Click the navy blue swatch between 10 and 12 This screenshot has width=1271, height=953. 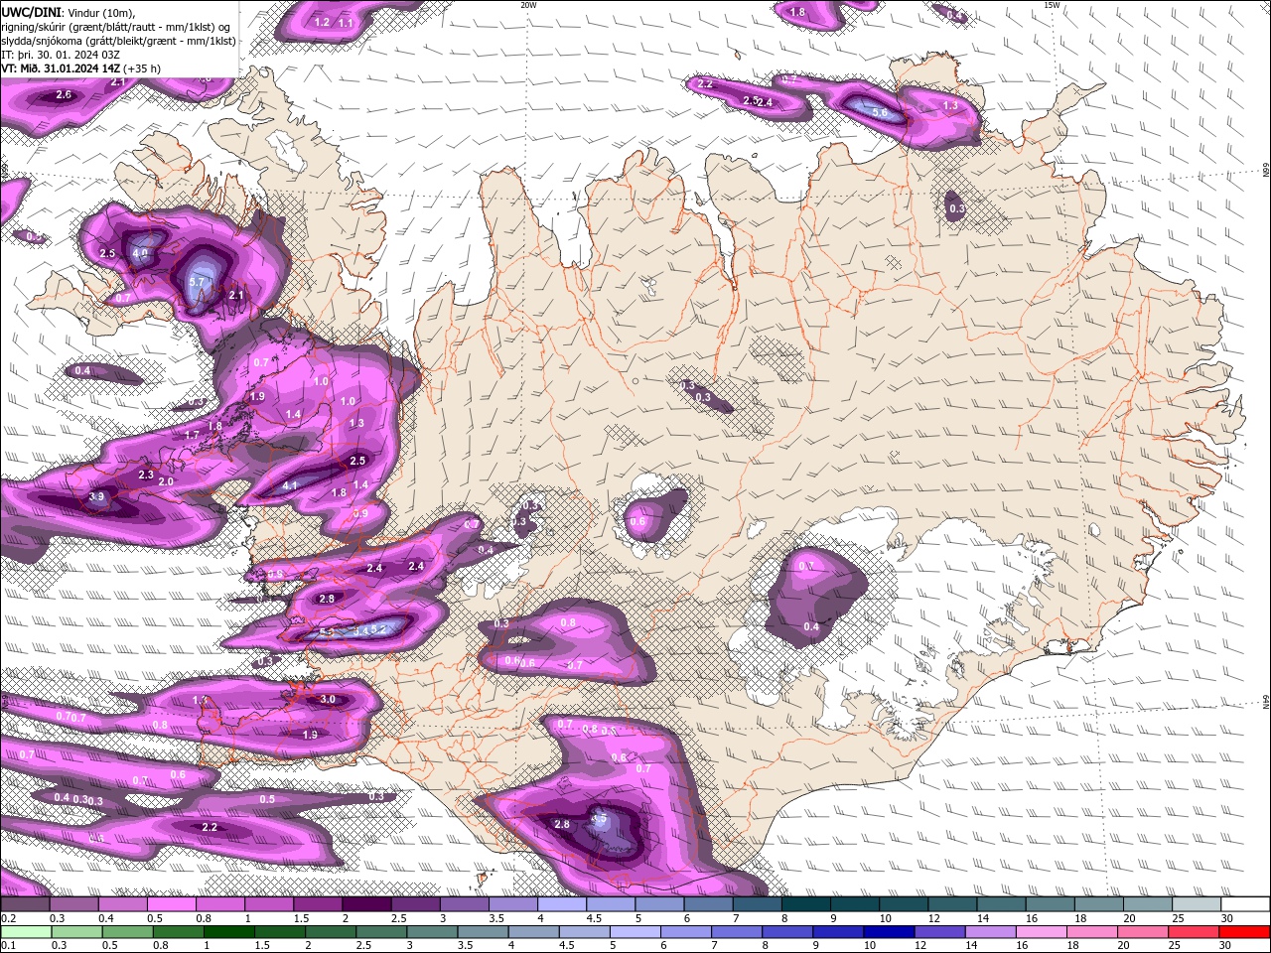tap(889, 931)
